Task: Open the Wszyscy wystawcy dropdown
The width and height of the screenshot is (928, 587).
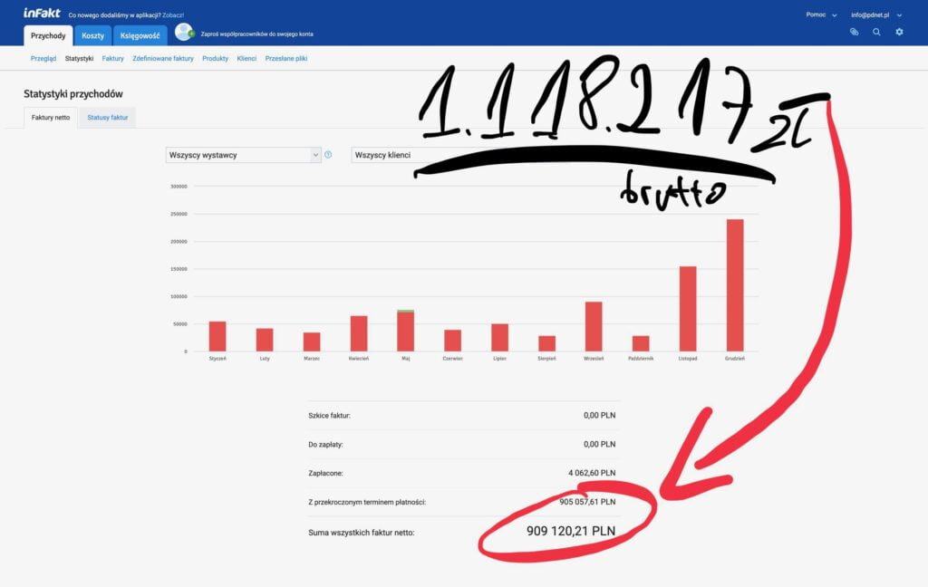Action: 243,155
